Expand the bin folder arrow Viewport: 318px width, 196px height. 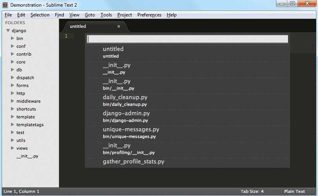pyautogui.click(x=13, y=38)
